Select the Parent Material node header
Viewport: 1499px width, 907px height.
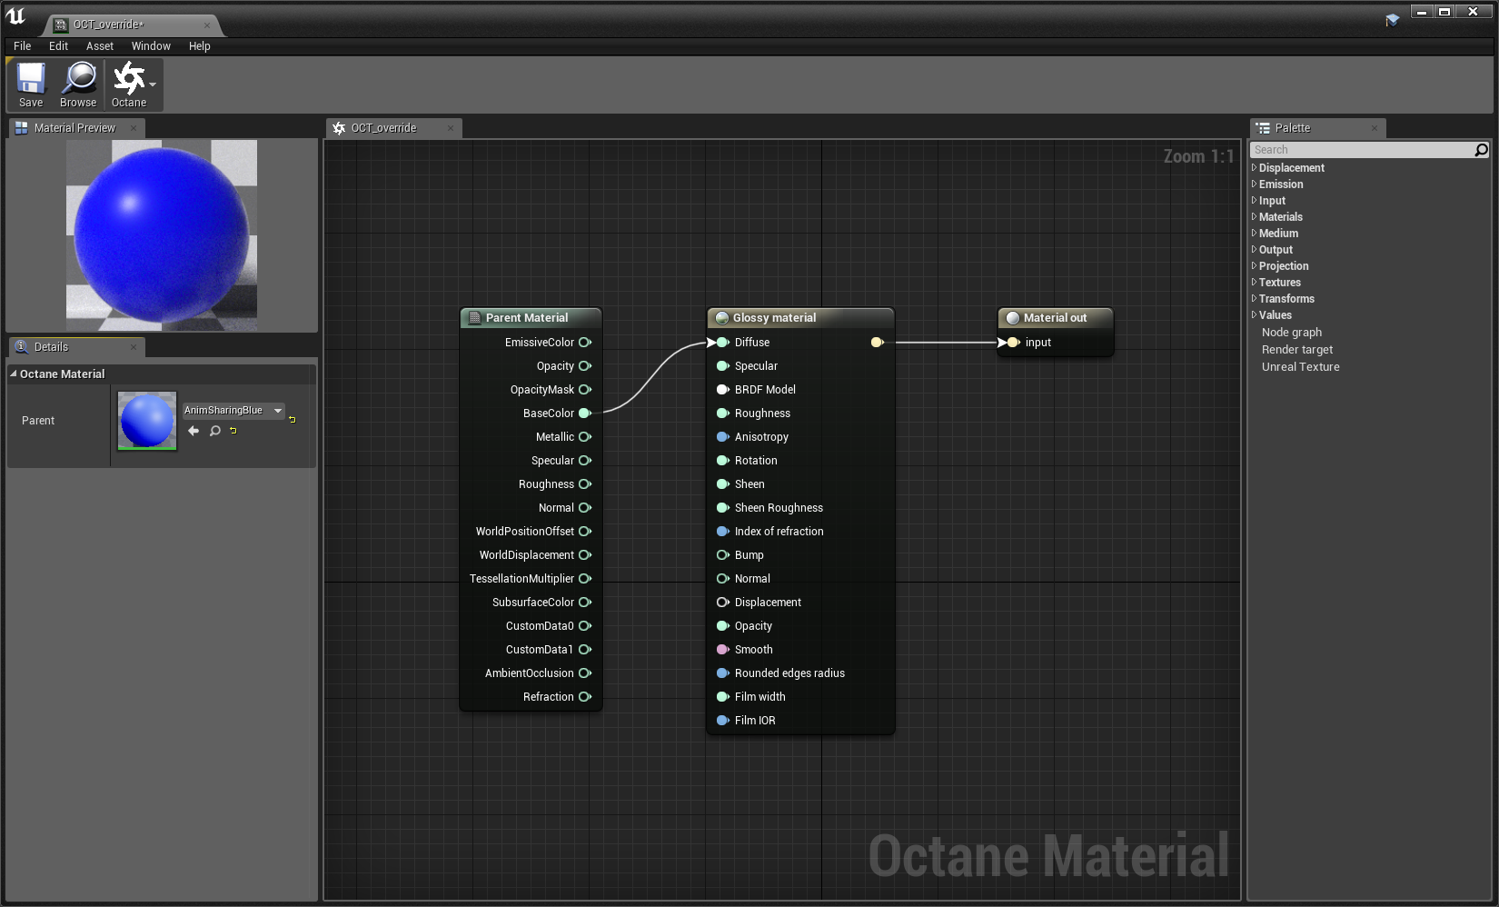pyautogui.click(x=531, y=318)
